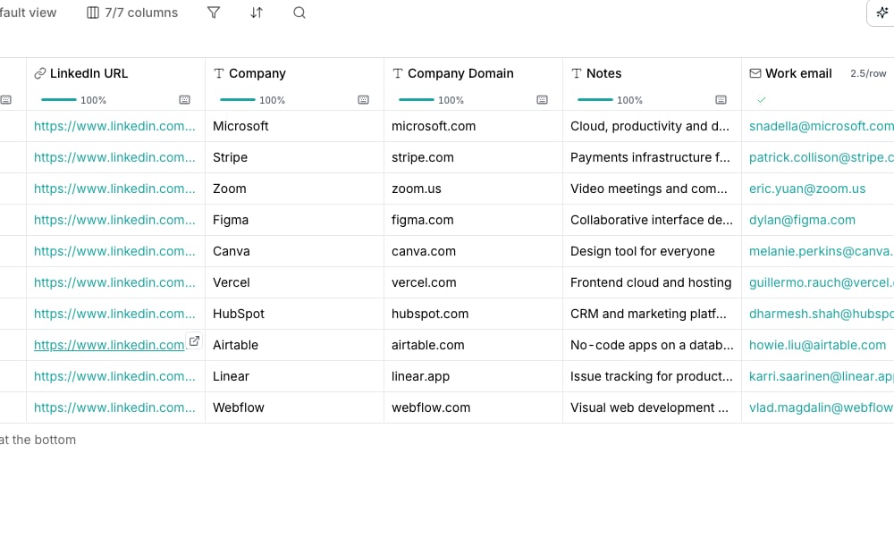Select the 'Issue tracking for product...' note

click(652, 376)
